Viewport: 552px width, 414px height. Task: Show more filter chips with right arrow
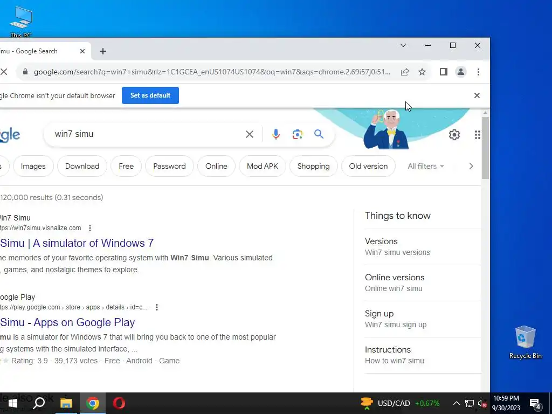(x=471, y=166)
